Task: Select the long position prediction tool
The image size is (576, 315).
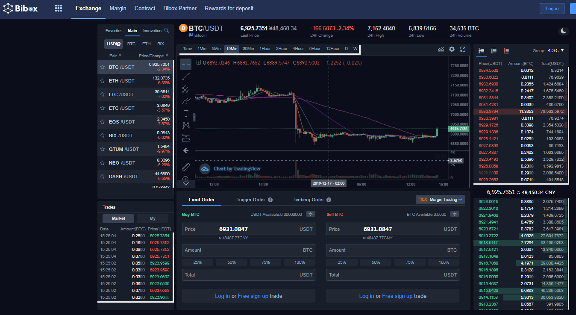Action: [186, 138]
